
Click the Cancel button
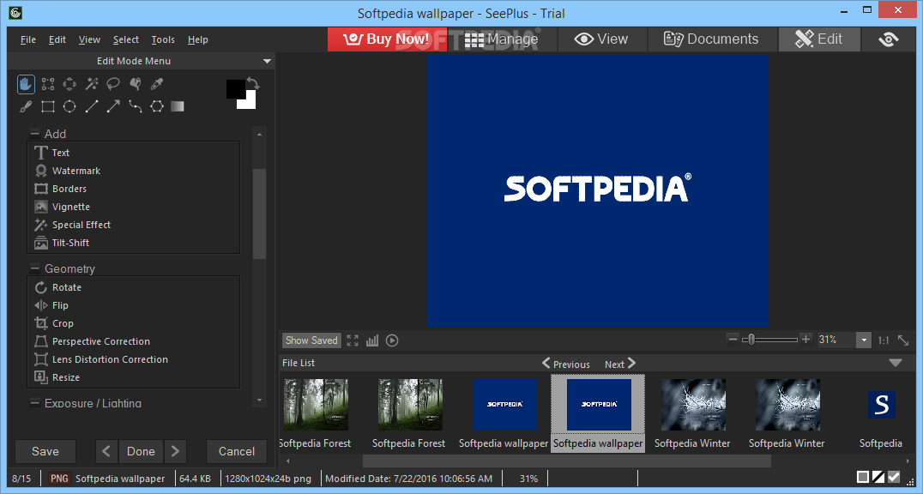tap(237, 452)
